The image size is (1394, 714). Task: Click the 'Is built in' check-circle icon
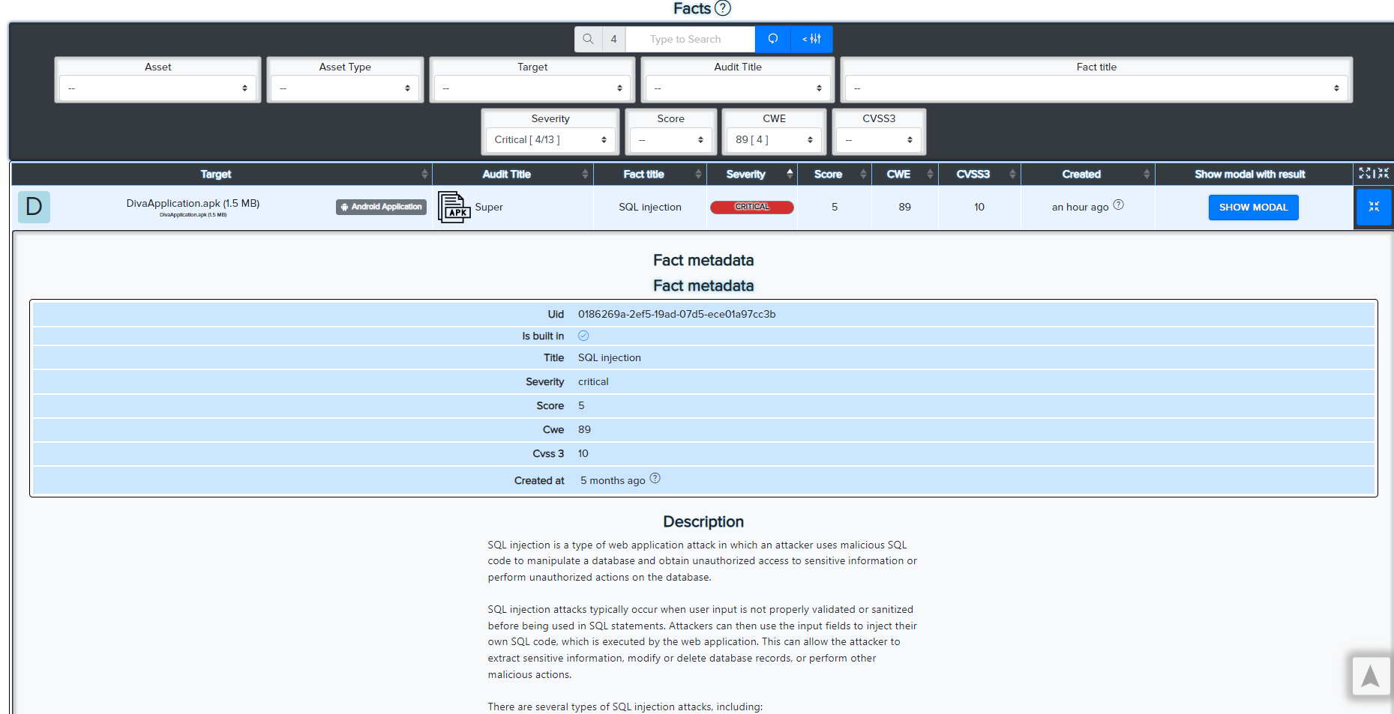[x=583, y=336]
